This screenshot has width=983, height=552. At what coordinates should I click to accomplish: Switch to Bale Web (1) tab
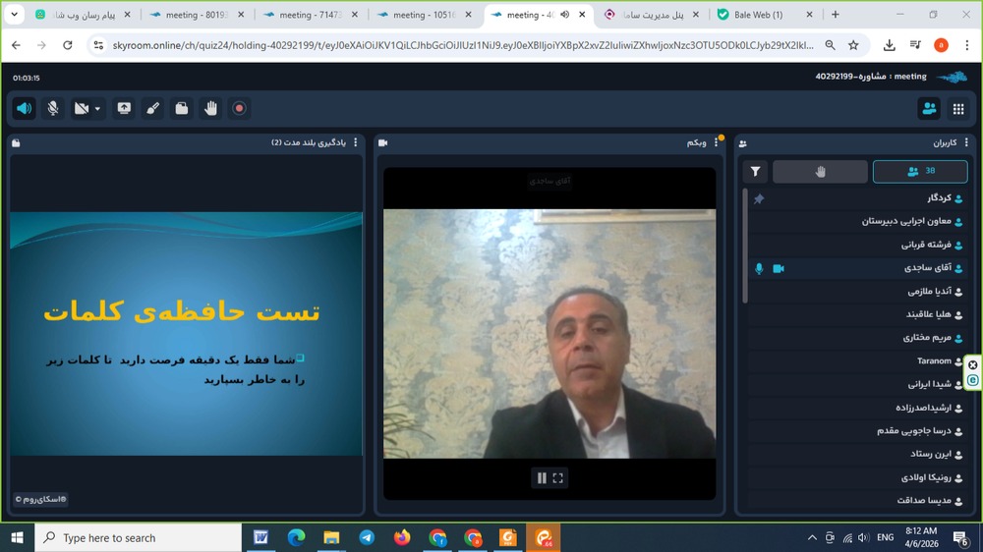(765, 15)
